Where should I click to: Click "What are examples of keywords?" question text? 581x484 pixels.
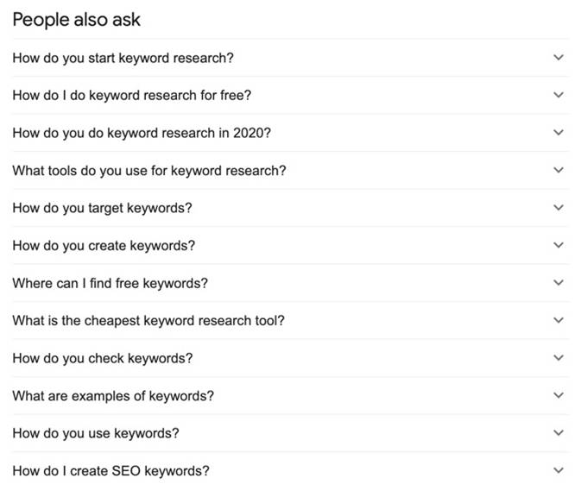click(113, 395)
